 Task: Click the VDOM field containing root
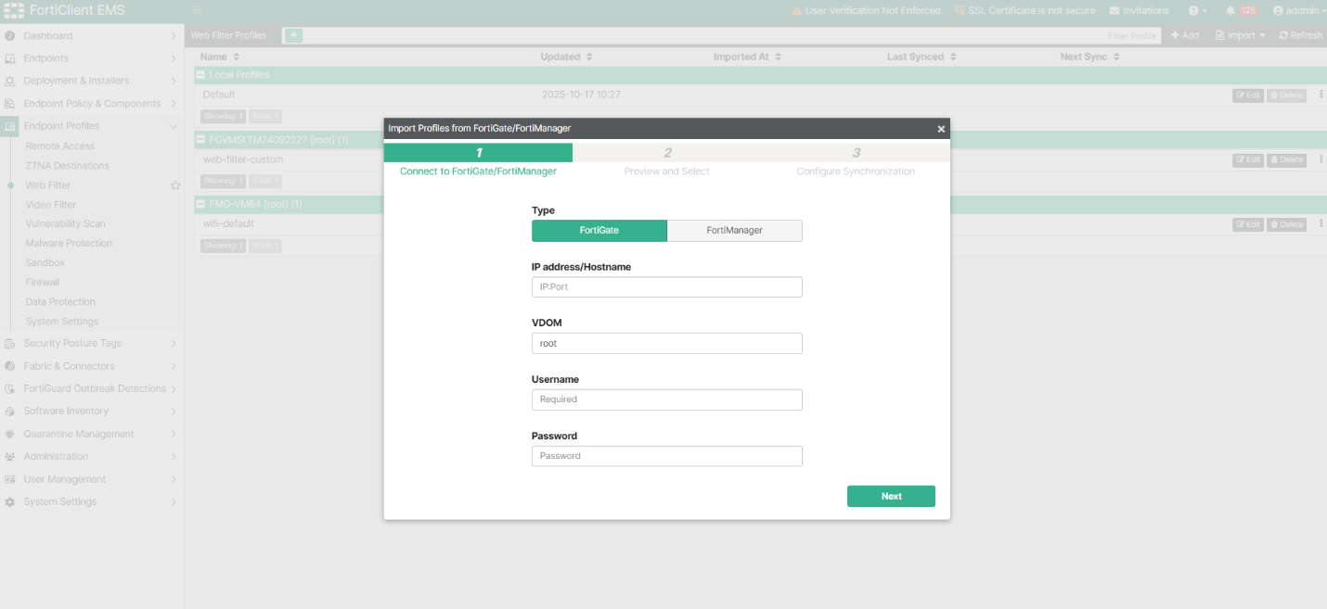tap(667, 344)
